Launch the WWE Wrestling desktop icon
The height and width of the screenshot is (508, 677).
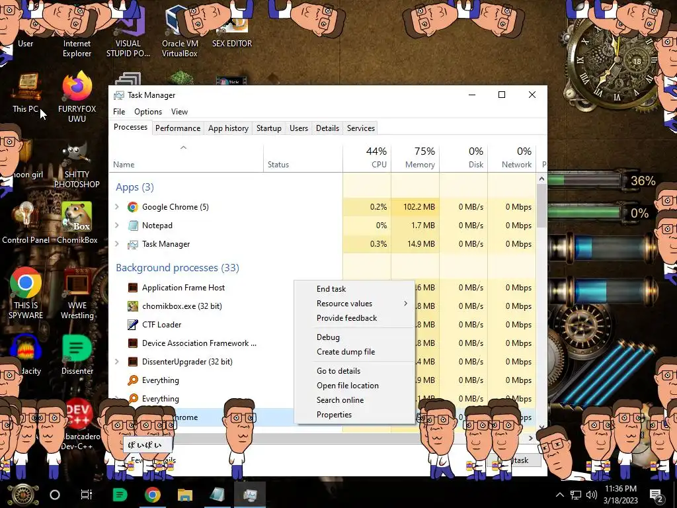(77, 294)
